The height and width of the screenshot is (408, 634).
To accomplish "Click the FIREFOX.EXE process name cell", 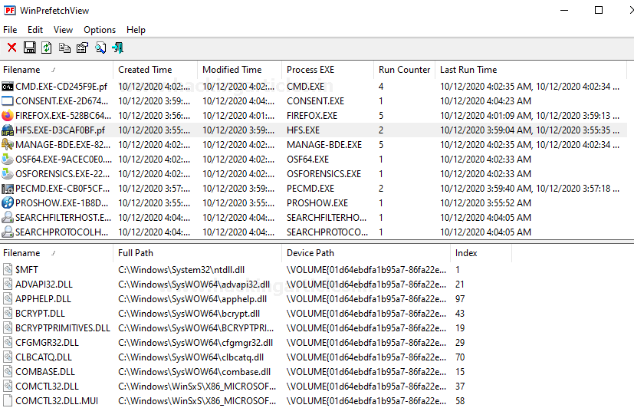I will coord(312,116).
